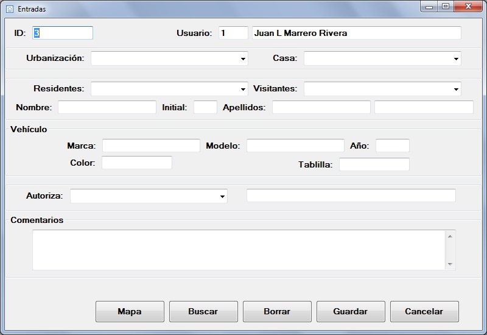
Task: Click the Entradas window title icon
Action: pos(10,9)
